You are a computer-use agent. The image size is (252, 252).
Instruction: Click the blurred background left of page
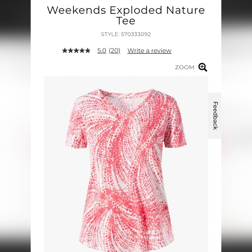point(15,126)
